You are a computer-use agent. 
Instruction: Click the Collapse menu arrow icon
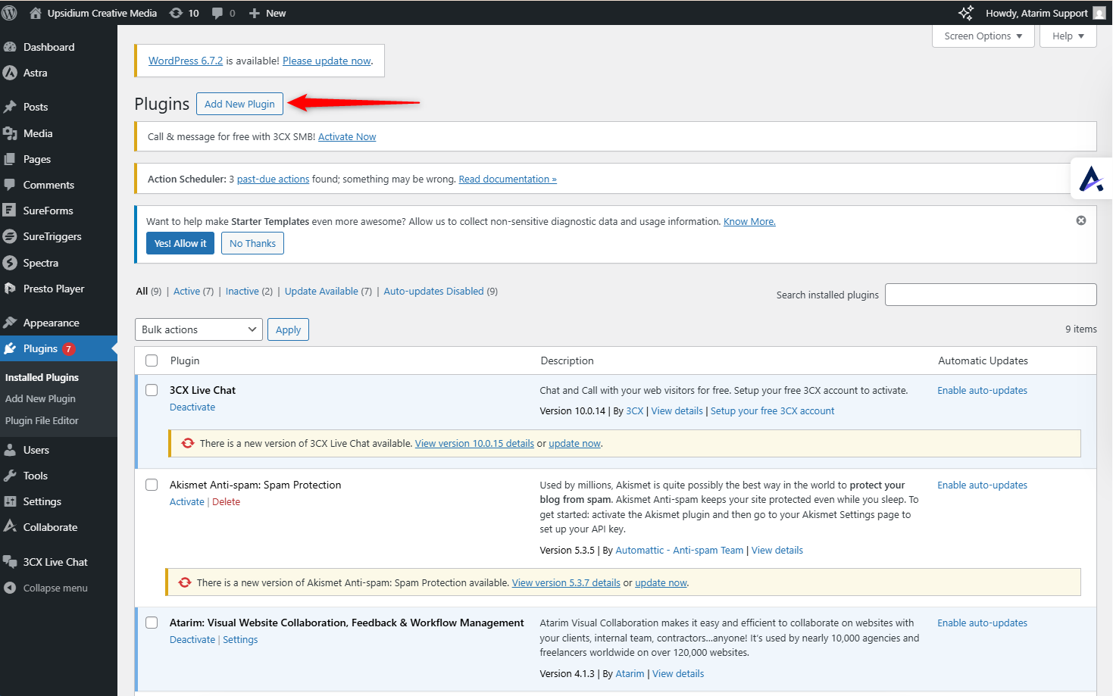click(x=10, y=588)
